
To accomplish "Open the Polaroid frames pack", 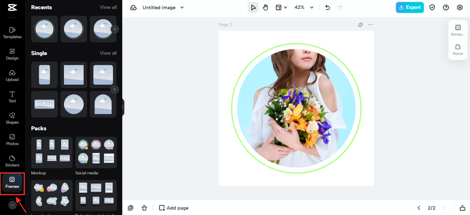I will coord(96,195).
